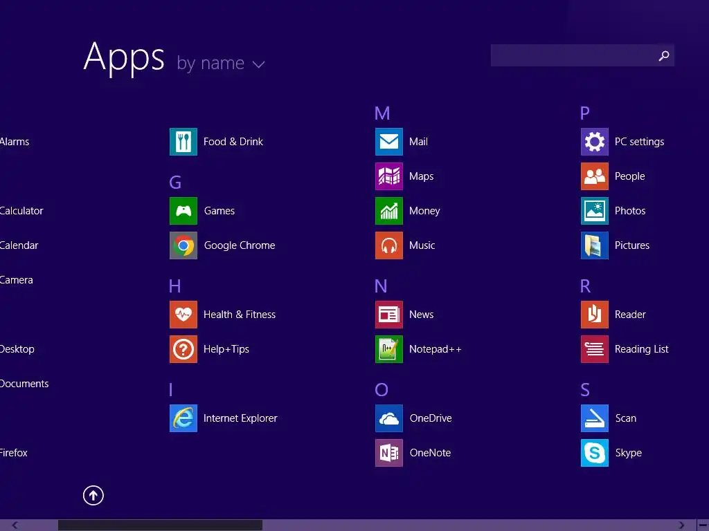Open the News app icon
The width and height of the screenshot is (709, 531).
(x=389, y=315)
